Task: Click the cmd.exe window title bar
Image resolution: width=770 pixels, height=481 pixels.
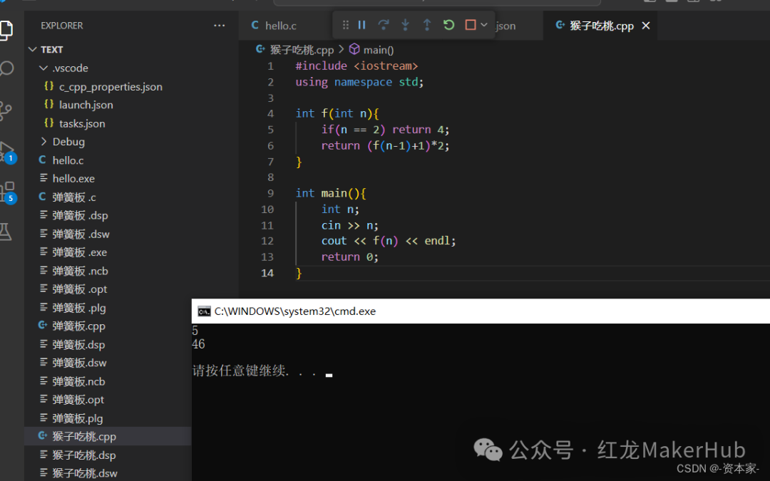Action: [x=481, y=311]
